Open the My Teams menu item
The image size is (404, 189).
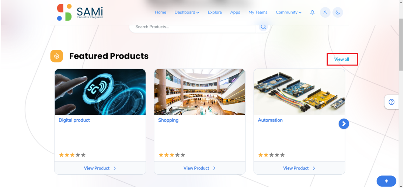tap(258, 13)
